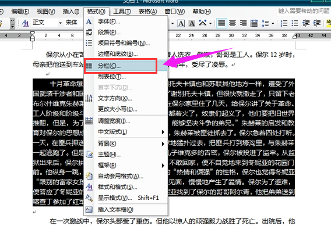Image resolution: width=331 pixels, height=226 pixels.
Task: Open the 视图(V) menu
Action: tap(46, 12)
